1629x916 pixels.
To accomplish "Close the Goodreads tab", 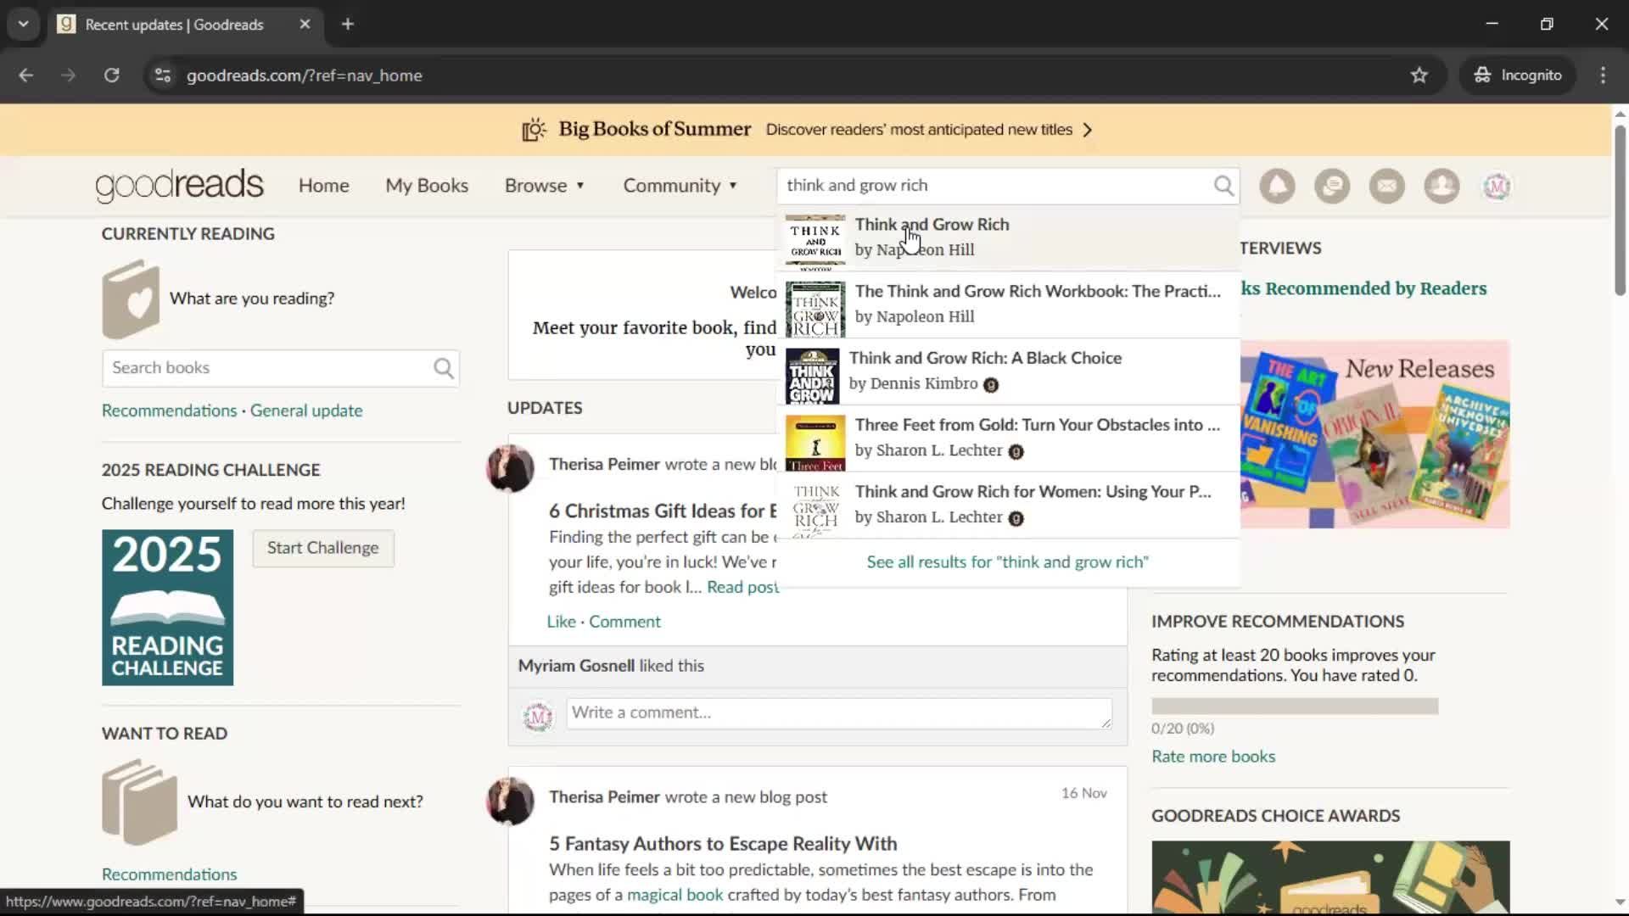I will pyautogui.click(x=305, y=24).
